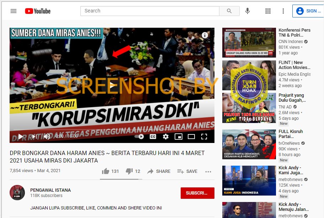Click the TNI AD channel name

tap(285, 107)
